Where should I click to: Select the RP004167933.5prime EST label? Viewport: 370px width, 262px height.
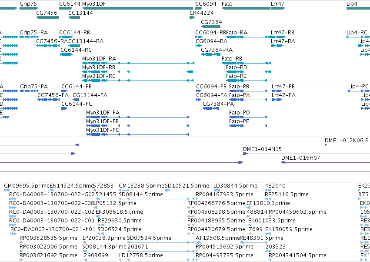[x=224, y=195]
